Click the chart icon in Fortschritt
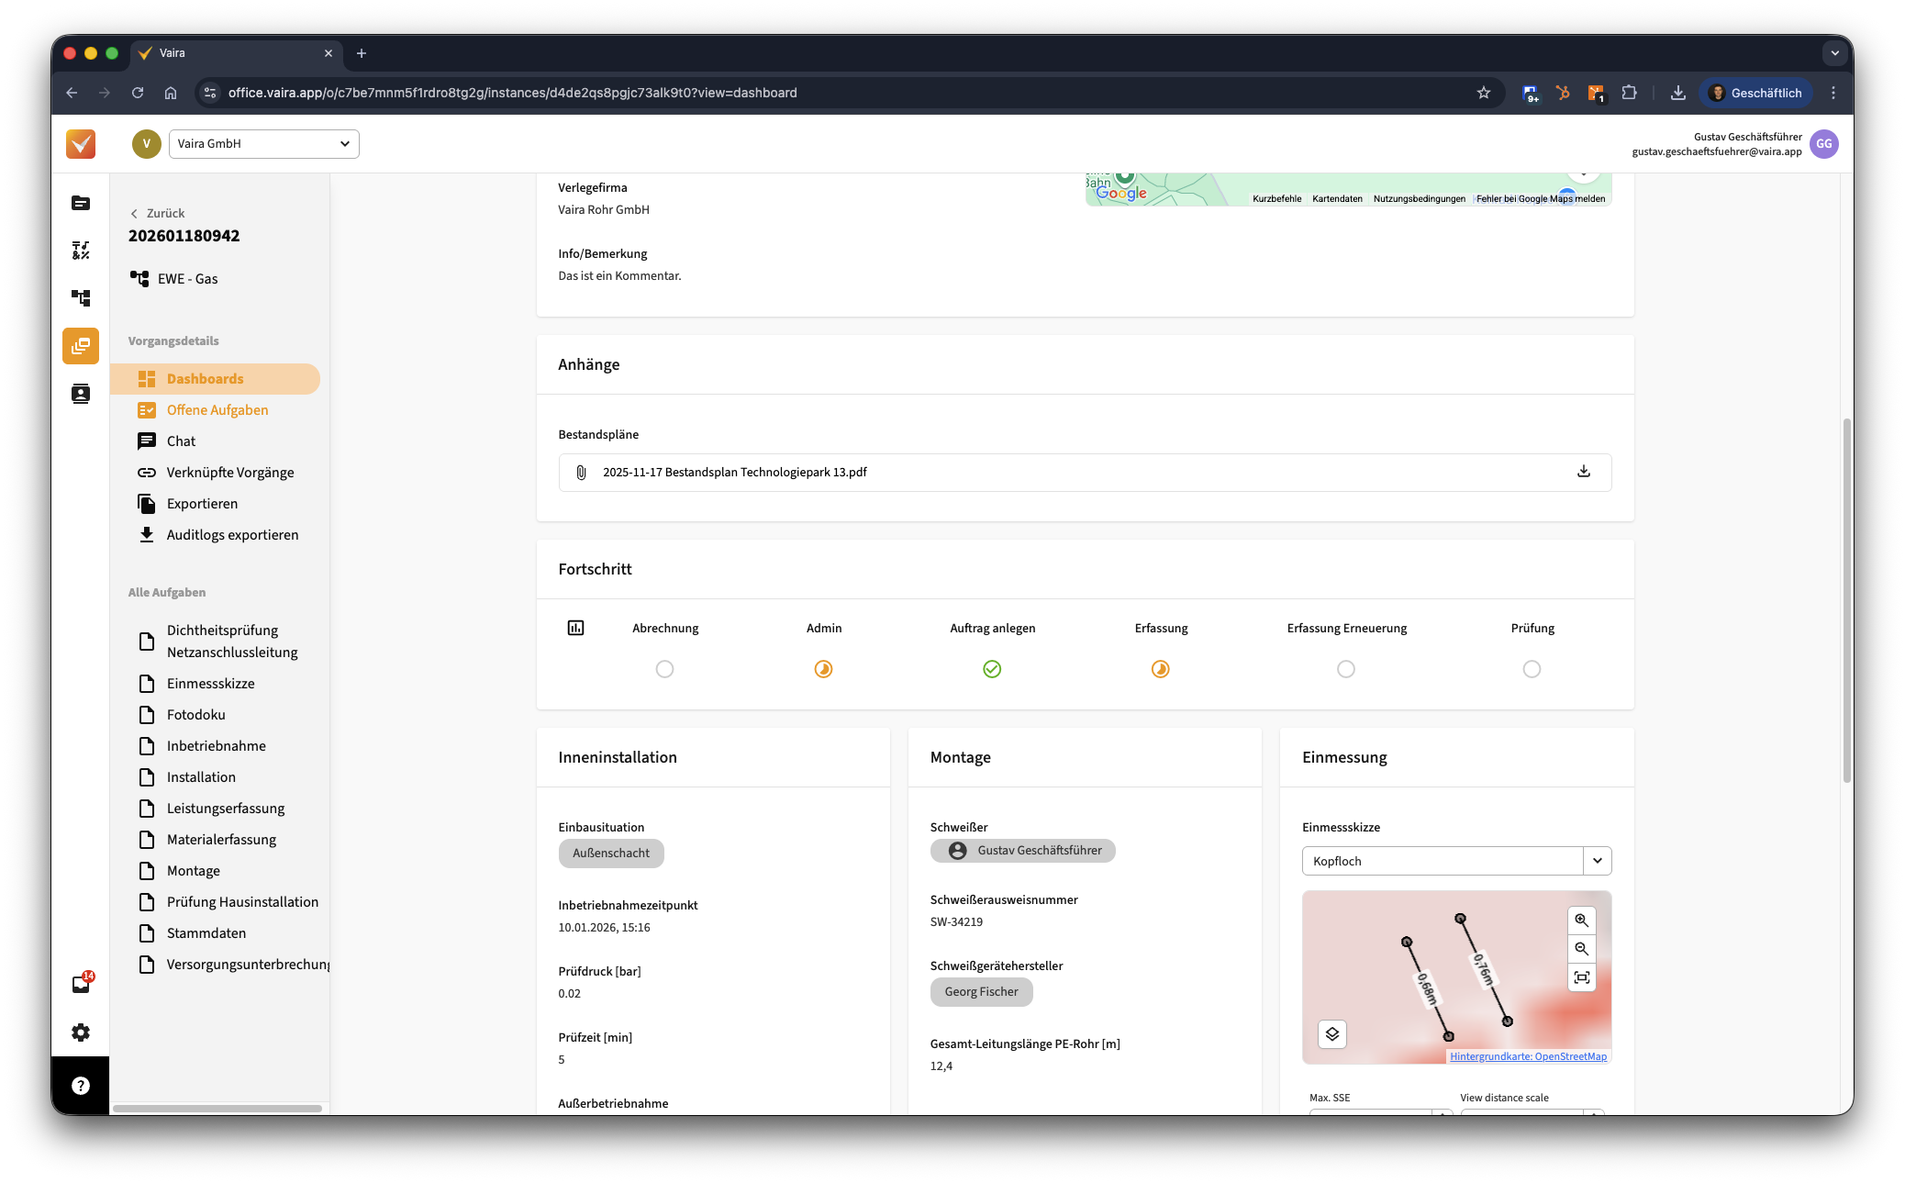Image resolution: width=1905 pixels, height=1183 pixels. coord(575,628)
